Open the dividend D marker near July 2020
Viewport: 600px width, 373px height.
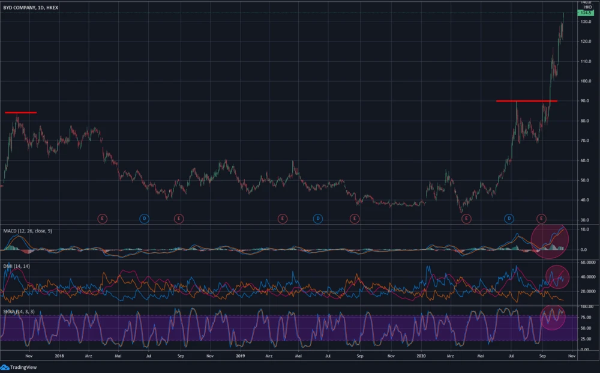click(509, 219)
